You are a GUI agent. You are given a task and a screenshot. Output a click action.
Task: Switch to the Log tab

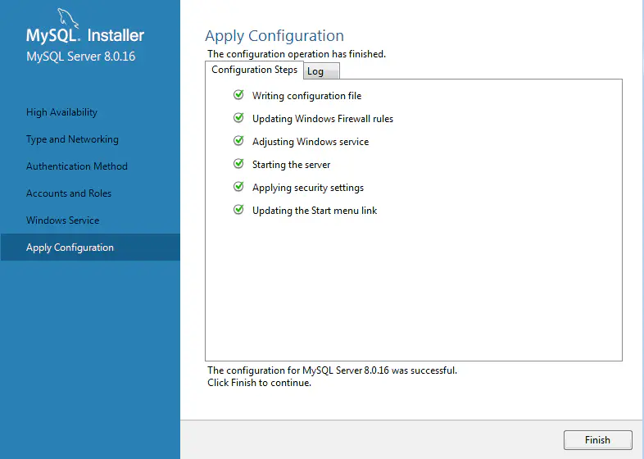321,71
